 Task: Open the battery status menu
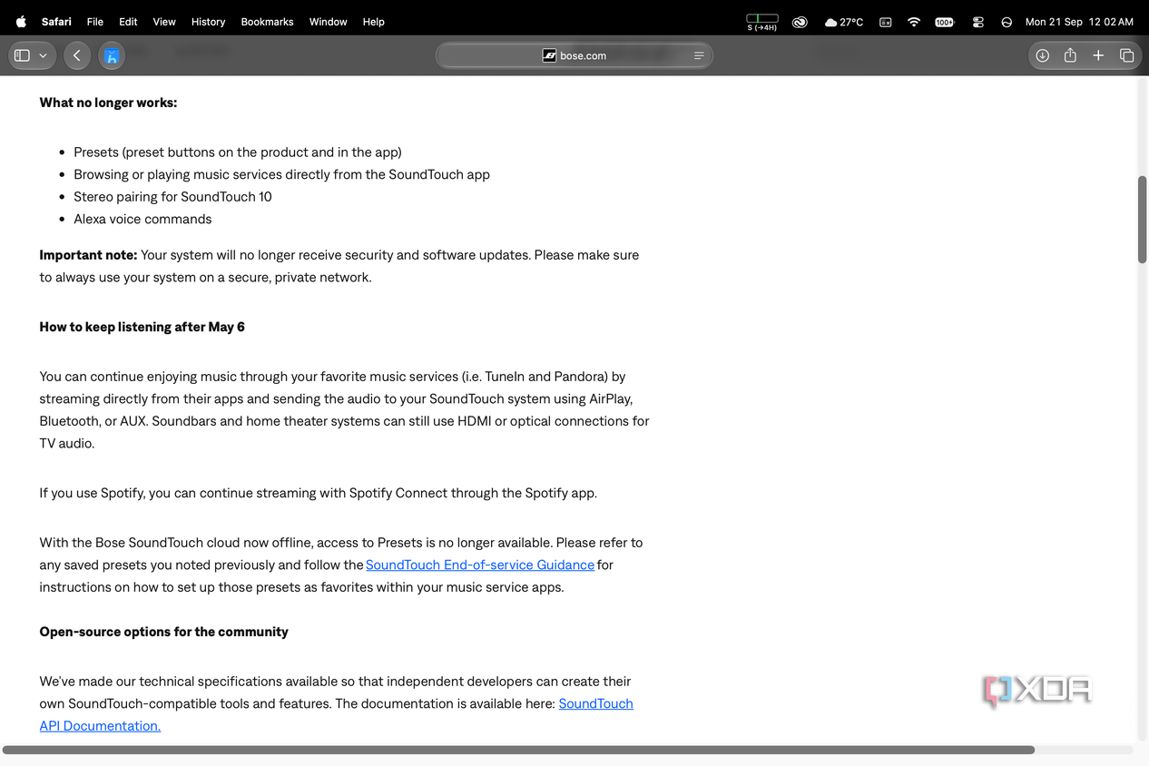[945, 22]
